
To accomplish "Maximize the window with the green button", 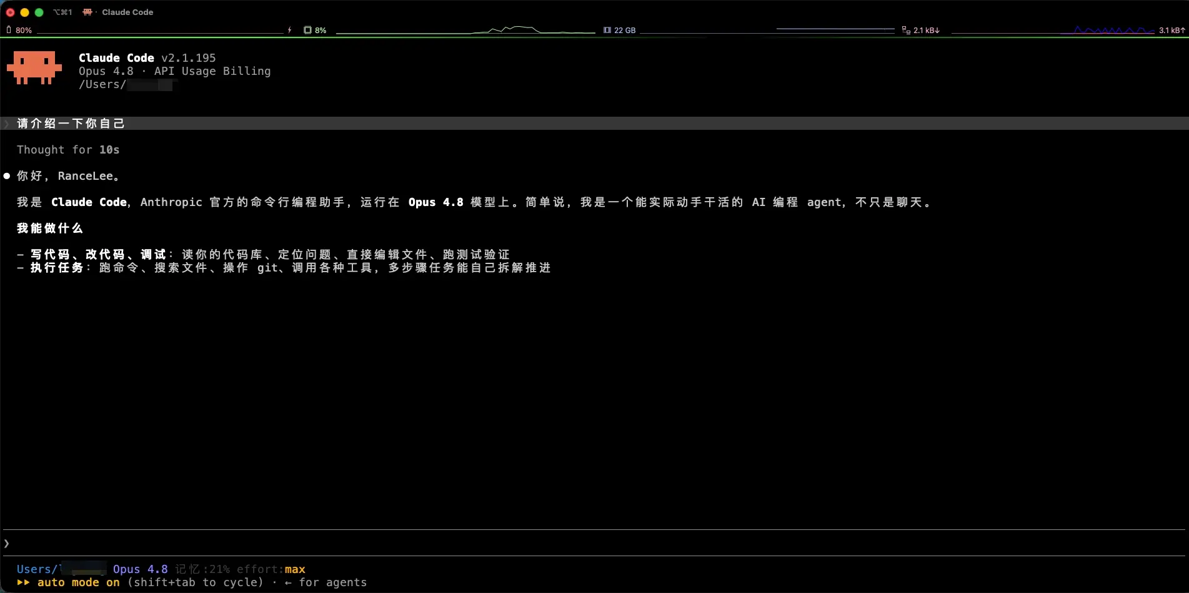I will [39, 12].
